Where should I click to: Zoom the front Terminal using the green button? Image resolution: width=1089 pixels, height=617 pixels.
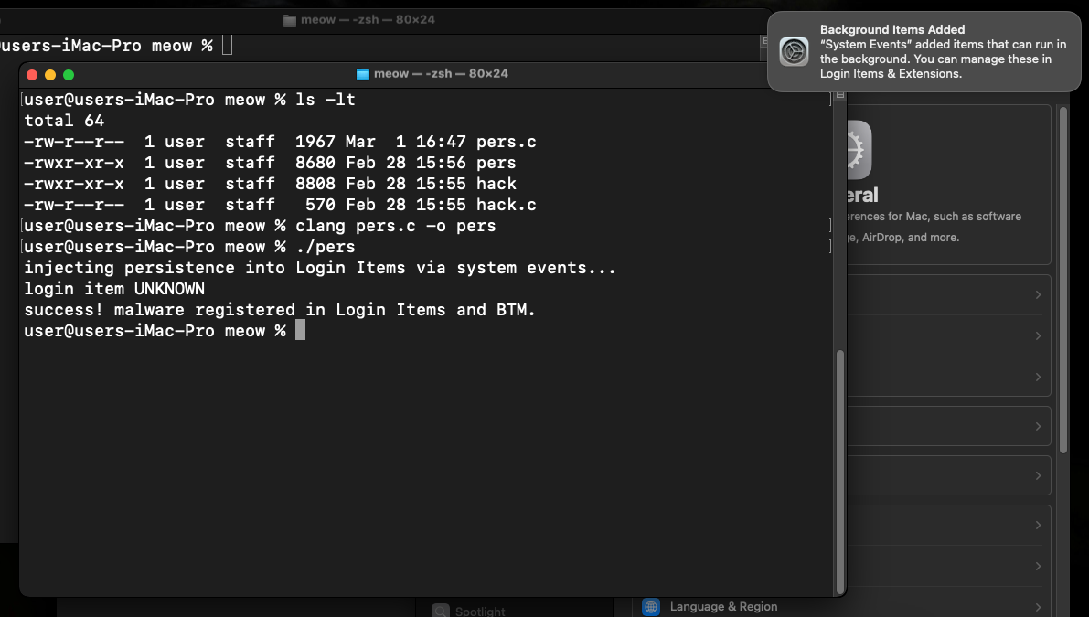[x=69, y=75]
